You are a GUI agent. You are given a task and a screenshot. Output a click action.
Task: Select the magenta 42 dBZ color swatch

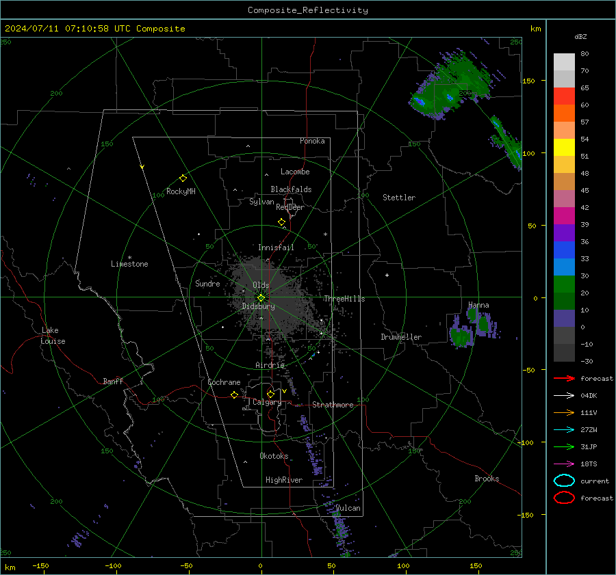tap(564, 215)
